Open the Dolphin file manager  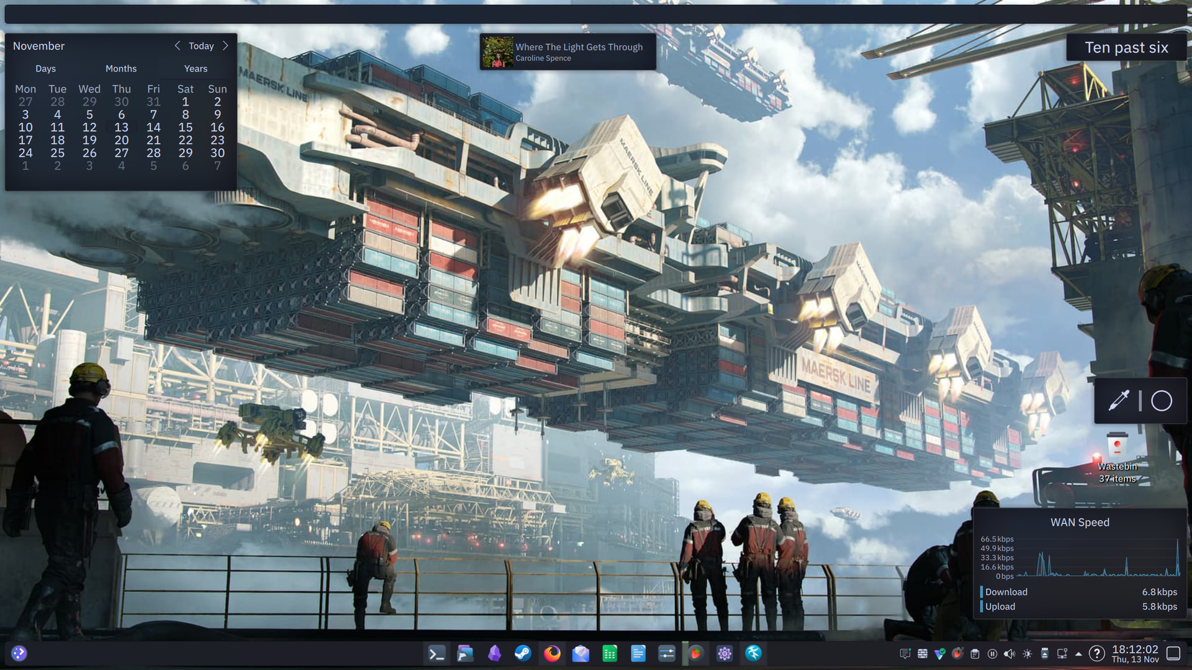pos(465,653)
